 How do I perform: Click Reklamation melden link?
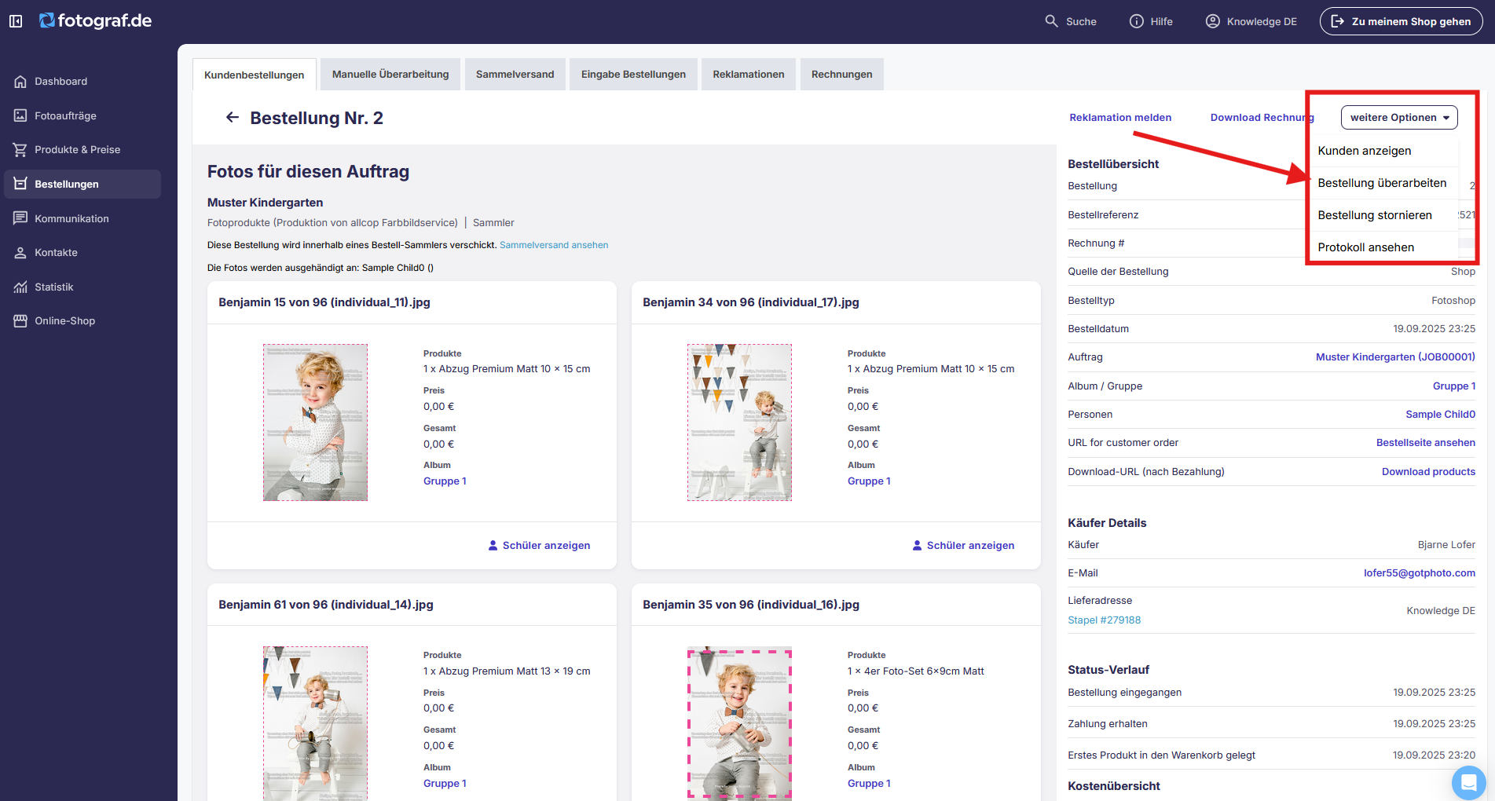pos(1120,118)
